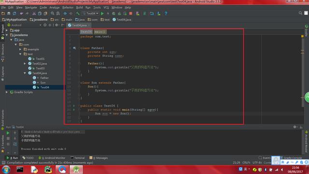Click the UTF-8 encoding status entry

257,162
